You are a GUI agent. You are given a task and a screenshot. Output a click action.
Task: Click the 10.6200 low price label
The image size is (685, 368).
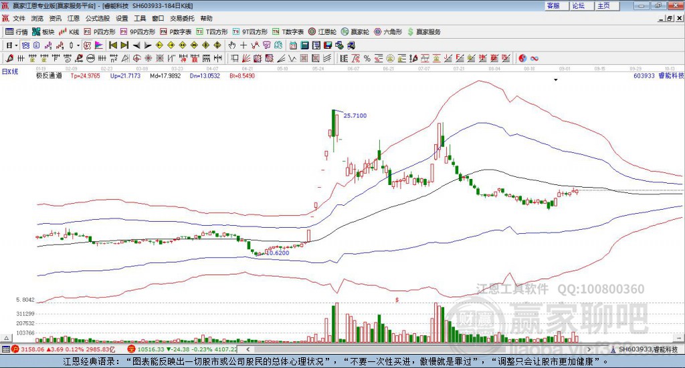(x=278, y=253)
